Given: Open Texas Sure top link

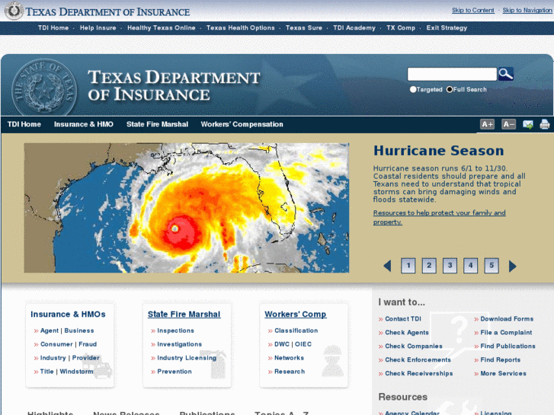Looking at the screenshot, I should pos(304,28).
